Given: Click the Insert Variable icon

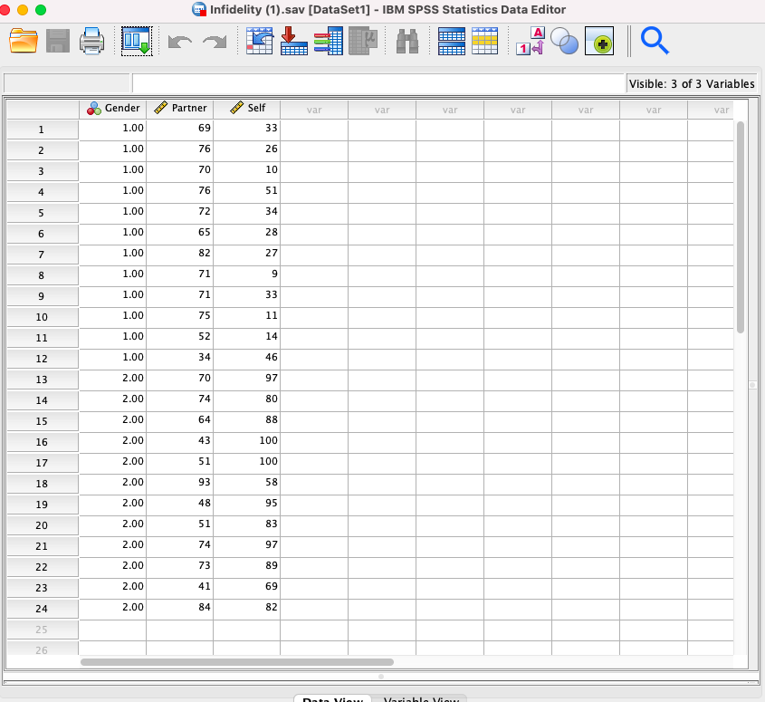Looking at the screenshot, I should [485, 41].
